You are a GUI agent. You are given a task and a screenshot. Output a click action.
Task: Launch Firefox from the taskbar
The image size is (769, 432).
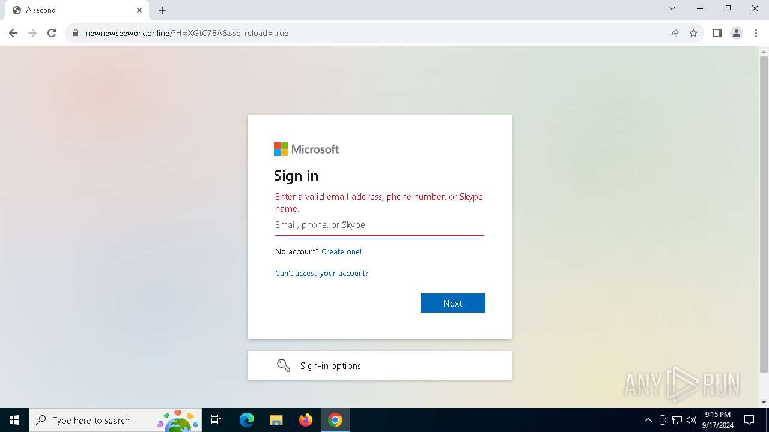tap(306, 420)
